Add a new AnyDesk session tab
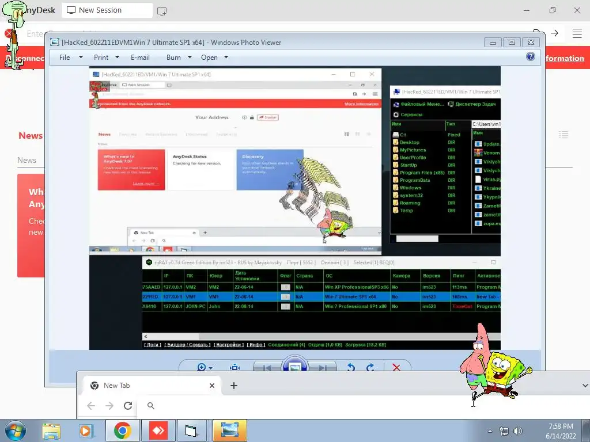This screenshot has width=590, height=442. tap(162, 11)
